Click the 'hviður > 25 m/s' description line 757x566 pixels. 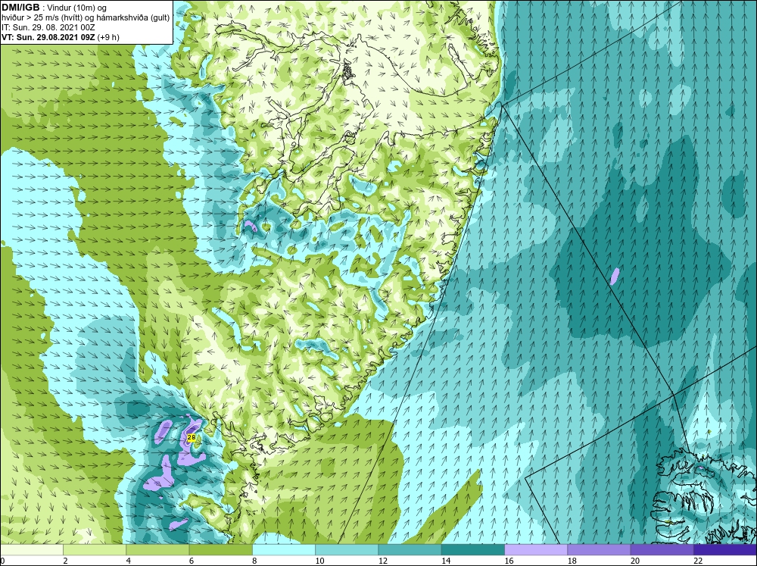pyautogui.click(x=86, y=17)
